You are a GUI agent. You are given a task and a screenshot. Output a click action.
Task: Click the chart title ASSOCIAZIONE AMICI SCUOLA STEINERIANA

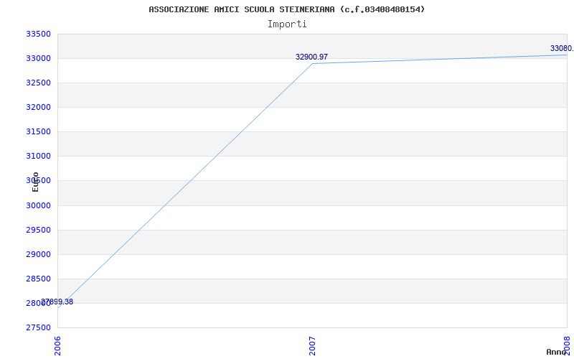click(286, 9)
